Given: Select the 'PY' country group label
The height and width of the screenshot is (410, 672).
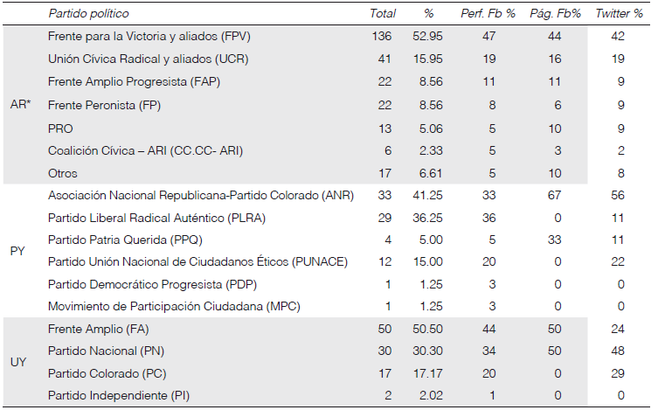Looking at the screenshot, I should [17, 251].
